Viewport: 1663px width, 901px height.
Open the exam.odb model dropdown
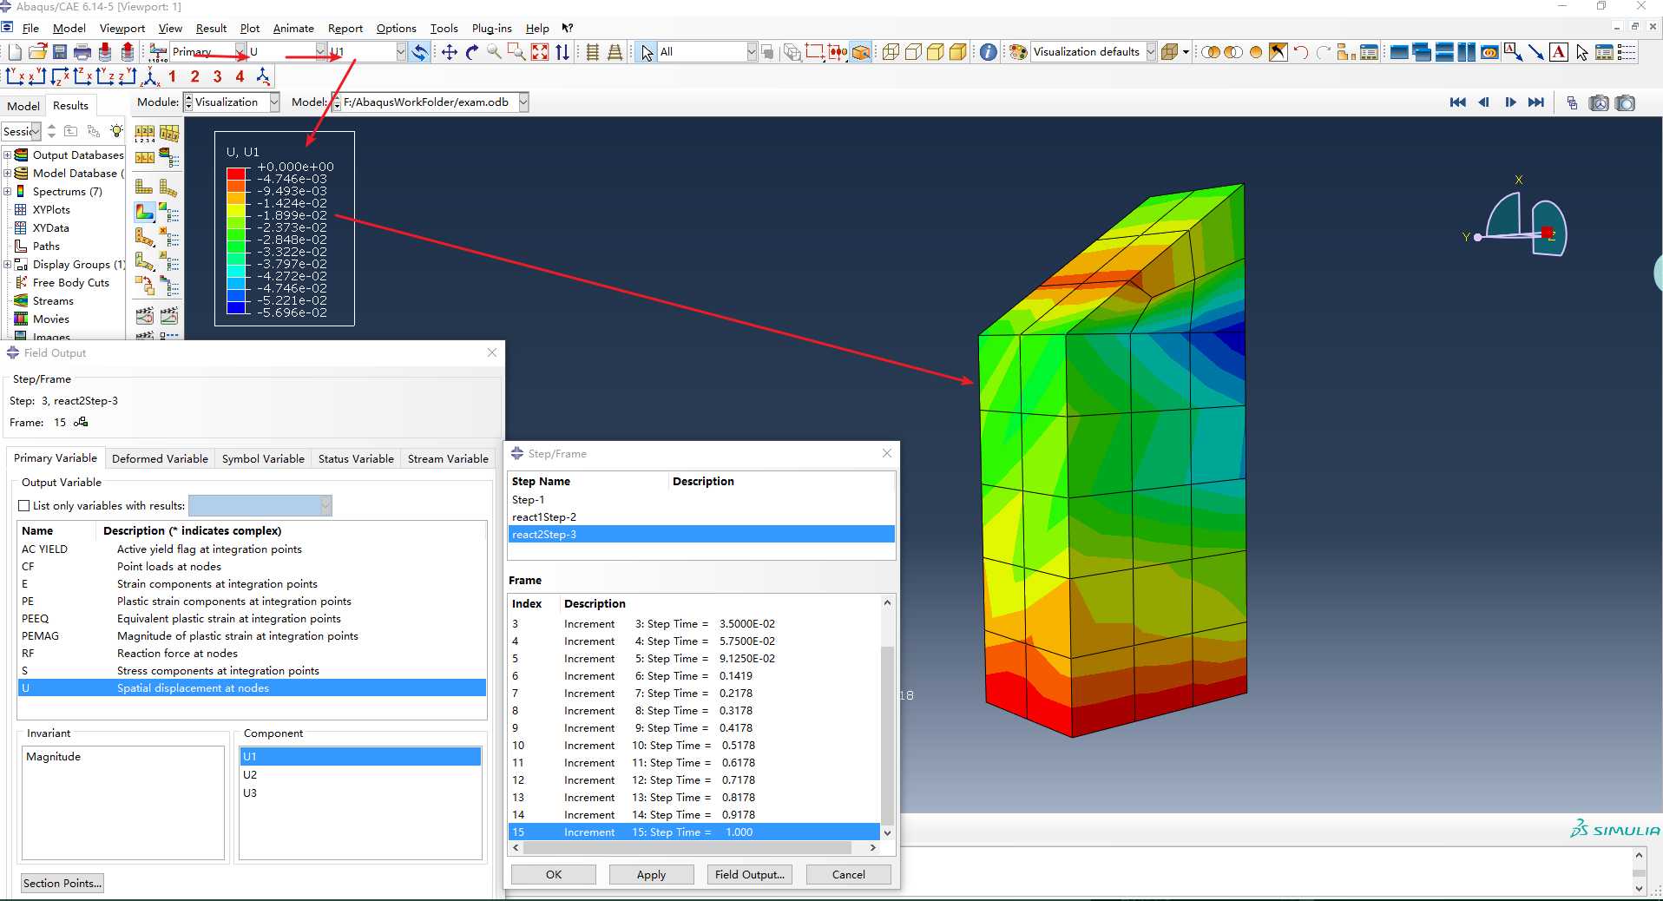point(523,102)
